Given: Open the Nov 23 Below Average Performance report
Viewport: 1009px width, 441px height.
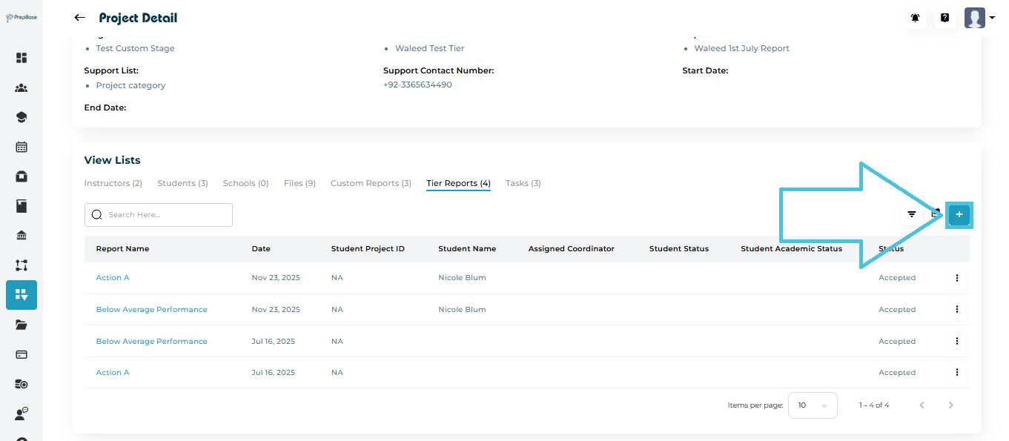Looking at the screenshot, I should tap(151, 310).
